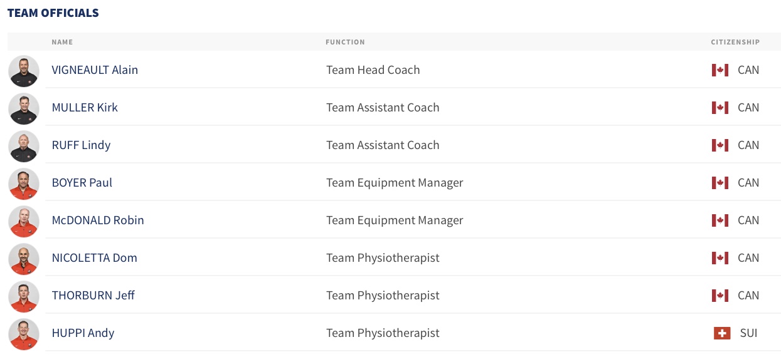
Task: Click Paul Boyer's headshot thumbnail
Action: [24, 184]
